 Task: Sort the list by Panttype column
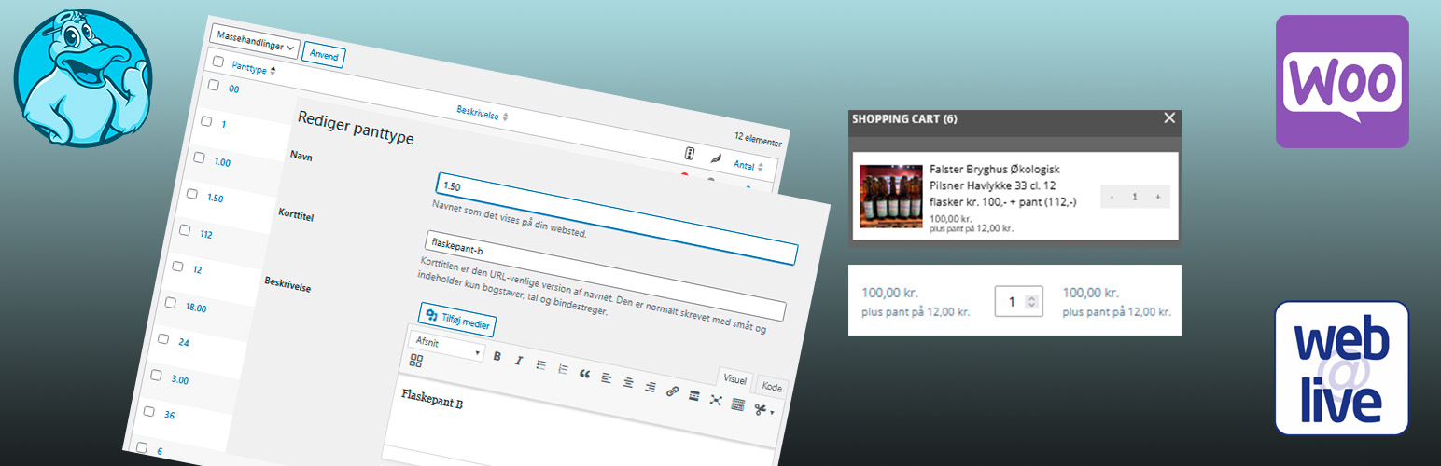(x=253, y=69)
